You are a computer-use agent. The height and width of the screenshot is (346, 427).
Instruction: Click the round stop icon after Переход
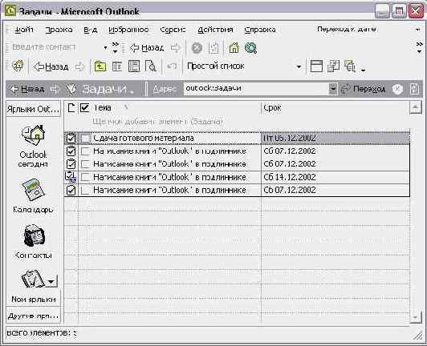coord(397,89)
